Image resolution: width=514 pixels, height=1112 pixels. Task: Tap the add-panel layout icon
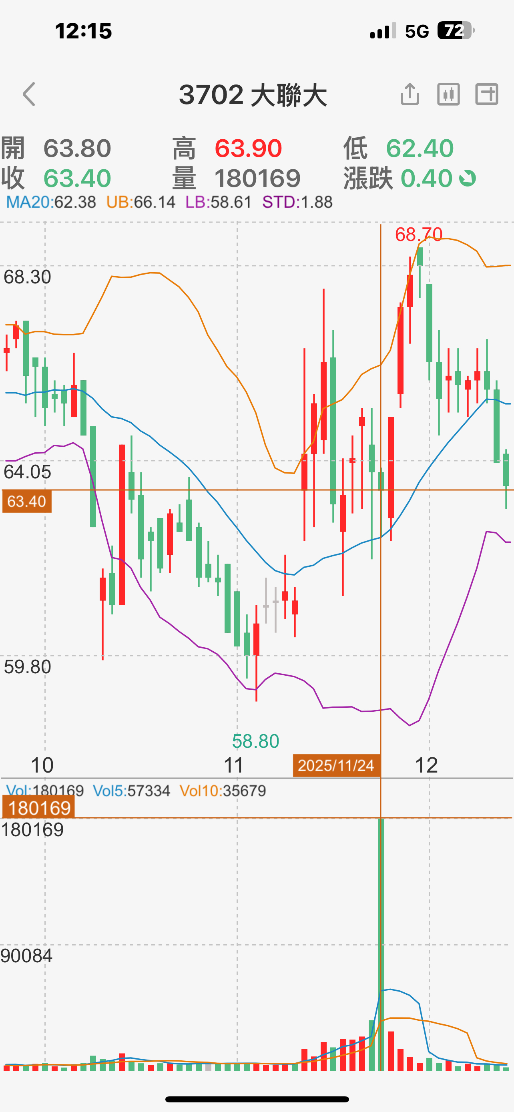tap(487, 94)
